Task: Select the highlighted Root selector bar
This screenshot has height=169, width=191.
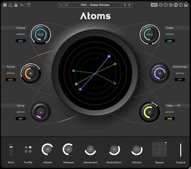Action: (11, 147)
